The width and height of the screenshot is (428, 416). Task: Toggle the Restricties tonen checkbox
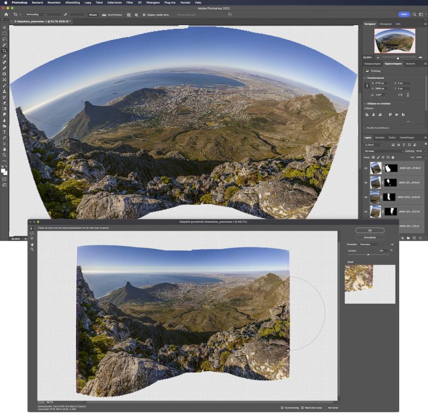click(303, 408)
